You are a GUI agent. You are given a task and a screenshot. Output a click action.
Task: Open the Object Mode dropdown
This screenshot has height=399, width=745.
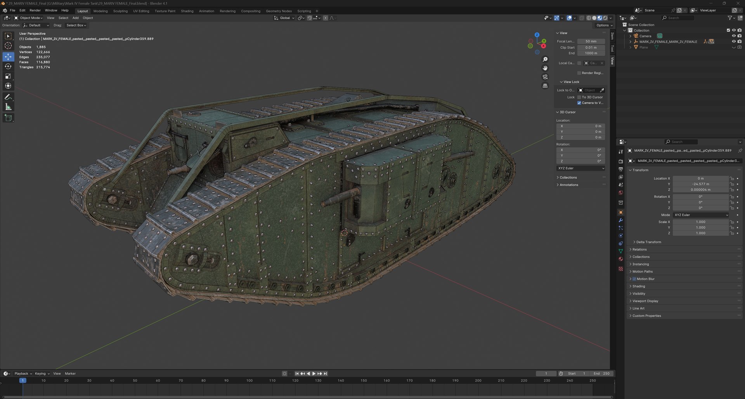click(29, 18)
